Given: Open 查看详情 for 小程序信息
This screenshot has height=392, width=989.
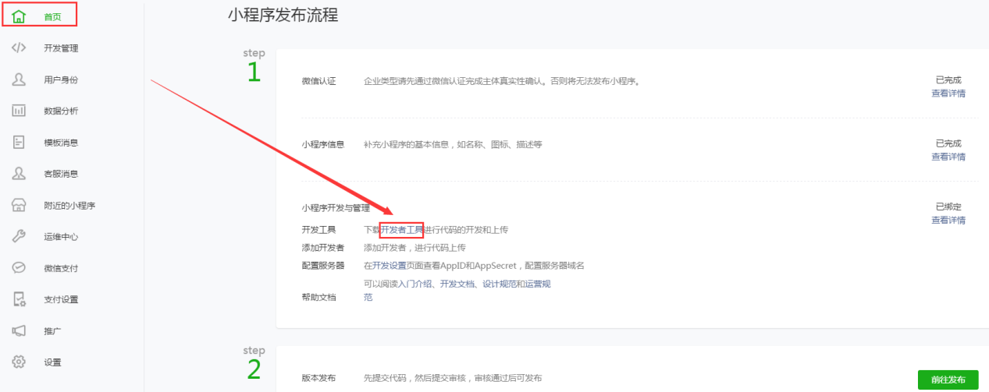Looking at the screenshot, I should pos(948,157).
